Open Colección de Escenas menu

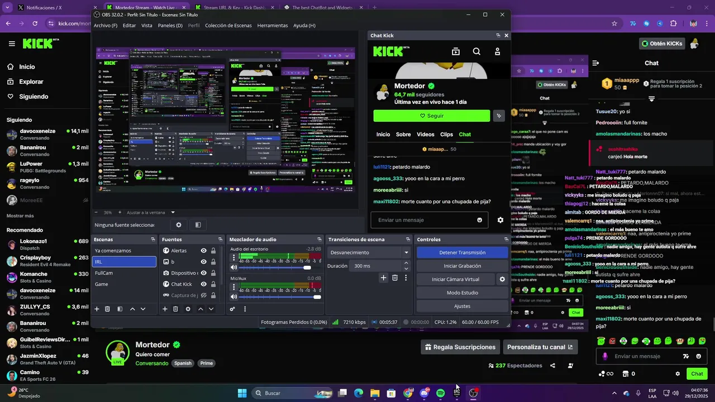click(x=228, y=26)
